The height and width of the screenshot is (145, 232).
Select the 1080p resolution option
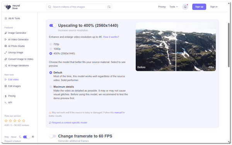pos(51,49)
